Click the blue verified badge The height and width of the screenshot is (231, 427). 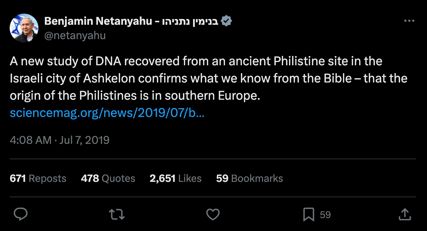(227, 21)
